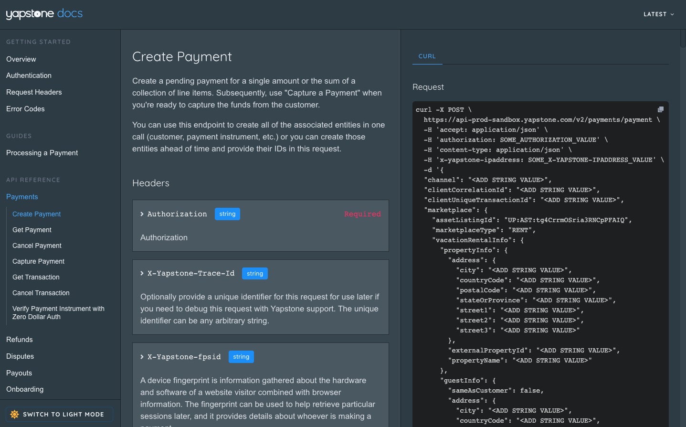Open Verify Payment Instrument with Zero Dollar Auth
Viewport: 686px width, 427px height.
(58, 312)
